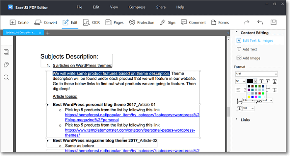Expand the Links section
This screenshot has height=156, width=290.
click(243, 120)
